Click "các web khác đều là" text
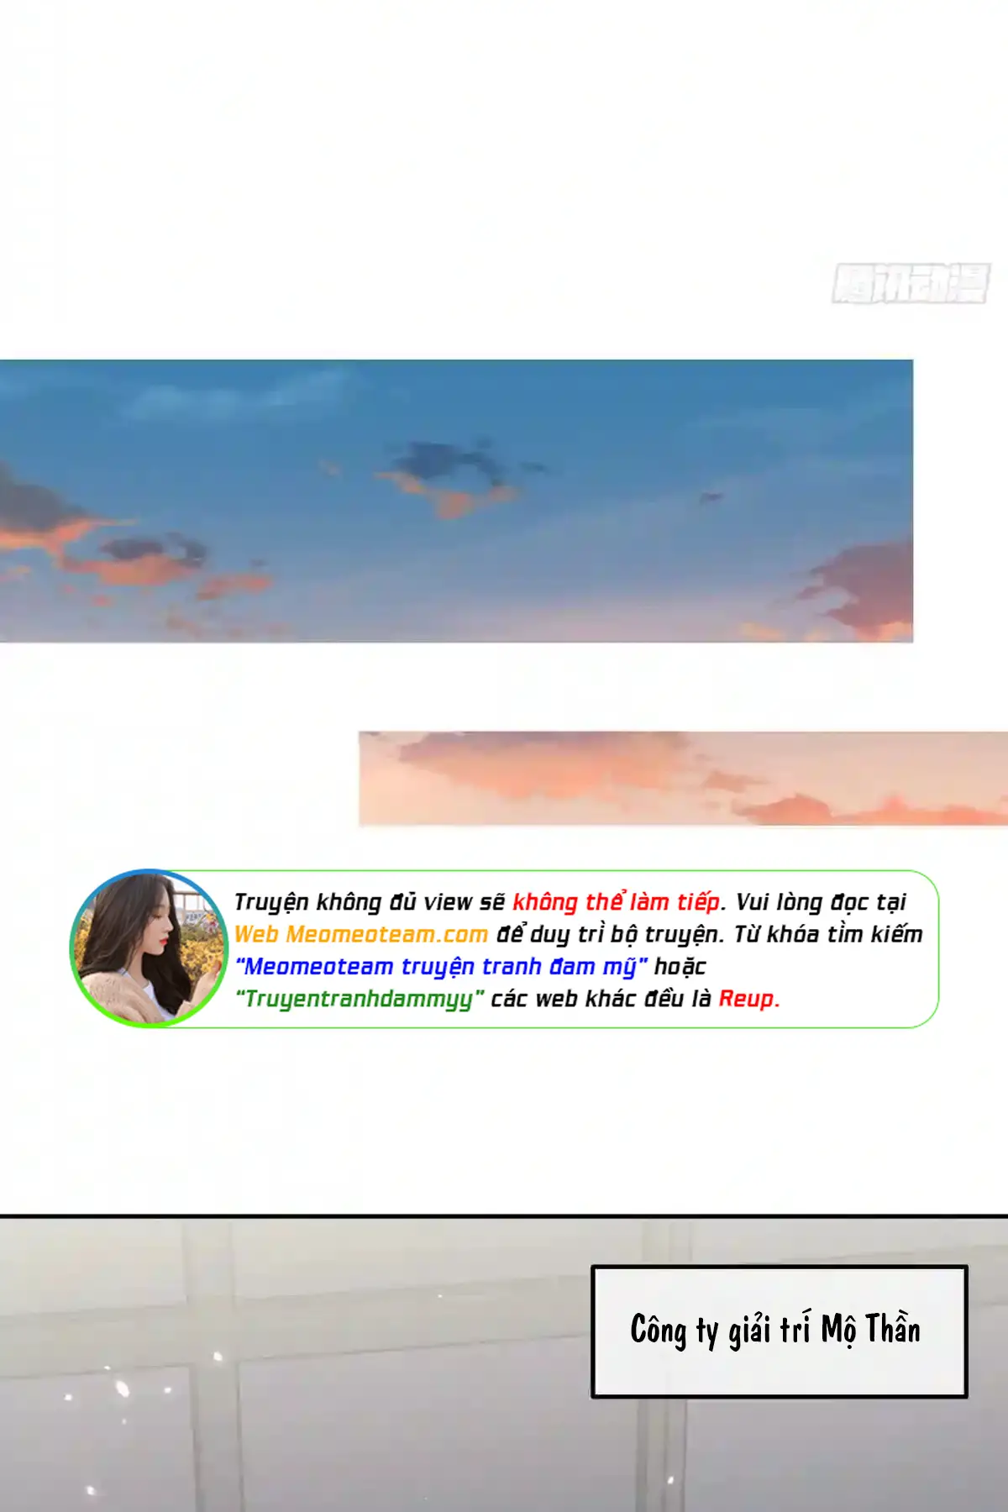 tap(601, 999)
